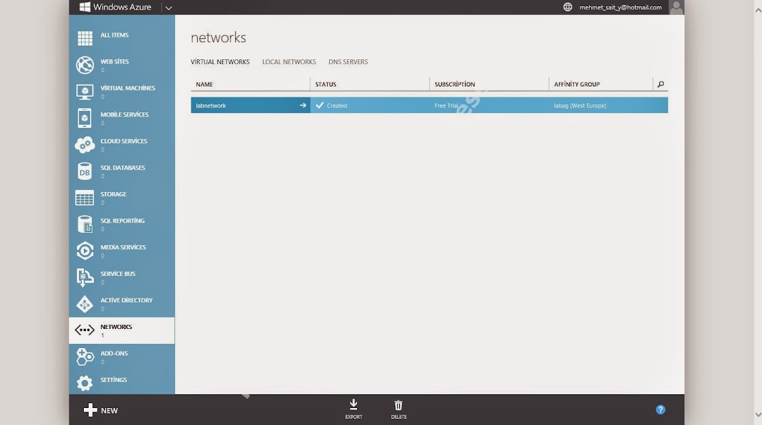Switch to the DNS Servers tab
This screenshot has width=762, height=425.
[348, 62]
